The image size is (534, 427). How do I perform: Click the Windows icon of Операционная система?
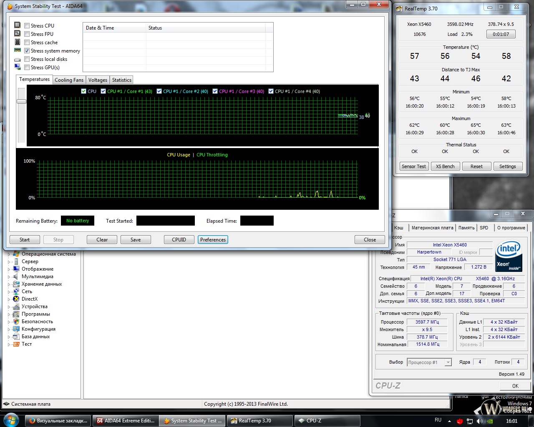pyautogui.click(x=16, y=254)
